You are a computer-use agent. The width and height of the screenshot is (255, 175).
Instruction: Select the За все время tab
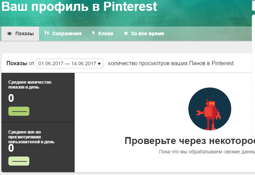click(x=147, y=34)
